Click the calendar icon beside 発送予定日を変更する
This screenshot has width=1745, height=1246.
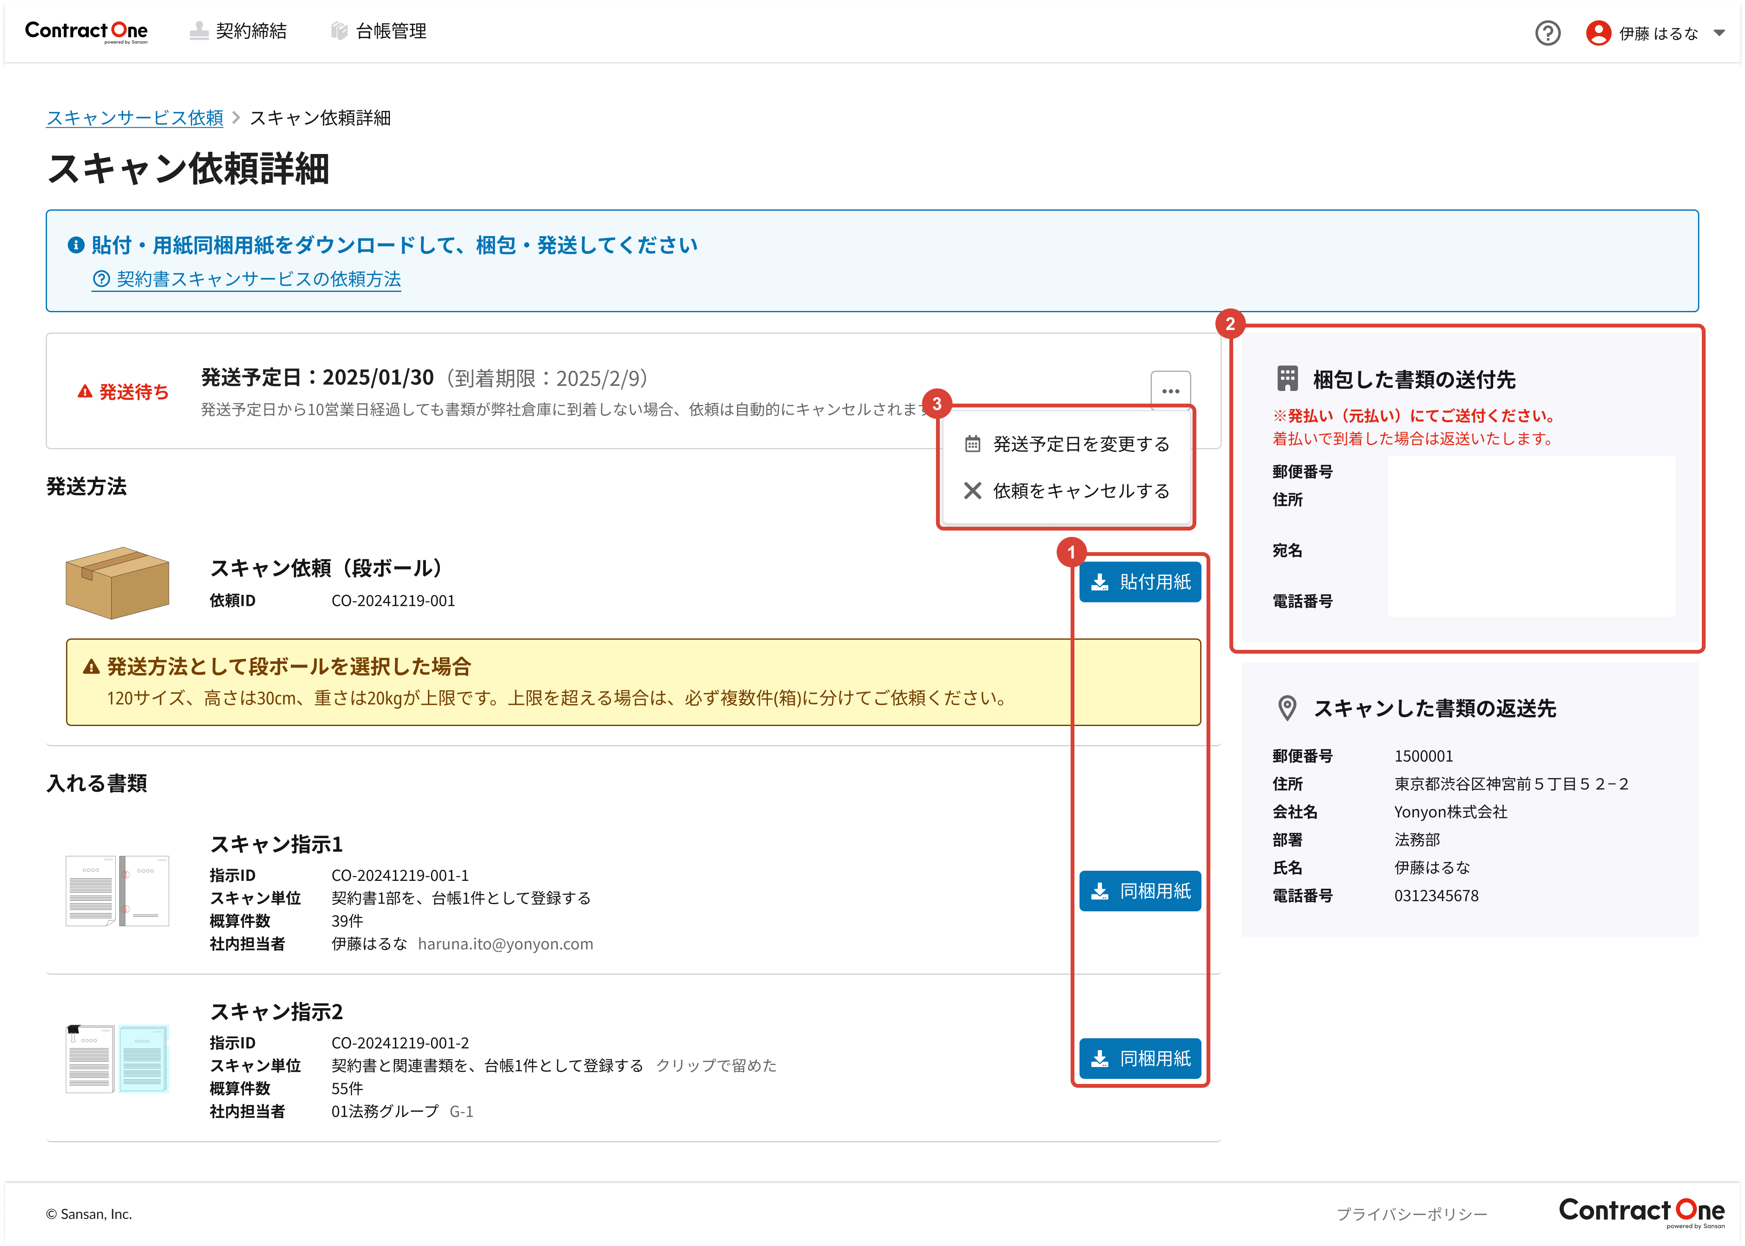(x=972, y=443)
